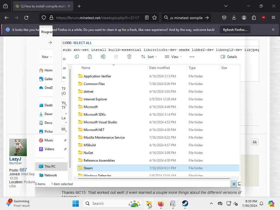The height and width of the screenshot is (210, 280).
Task: Switch to details list view icon
Action: tap(234, 184)
